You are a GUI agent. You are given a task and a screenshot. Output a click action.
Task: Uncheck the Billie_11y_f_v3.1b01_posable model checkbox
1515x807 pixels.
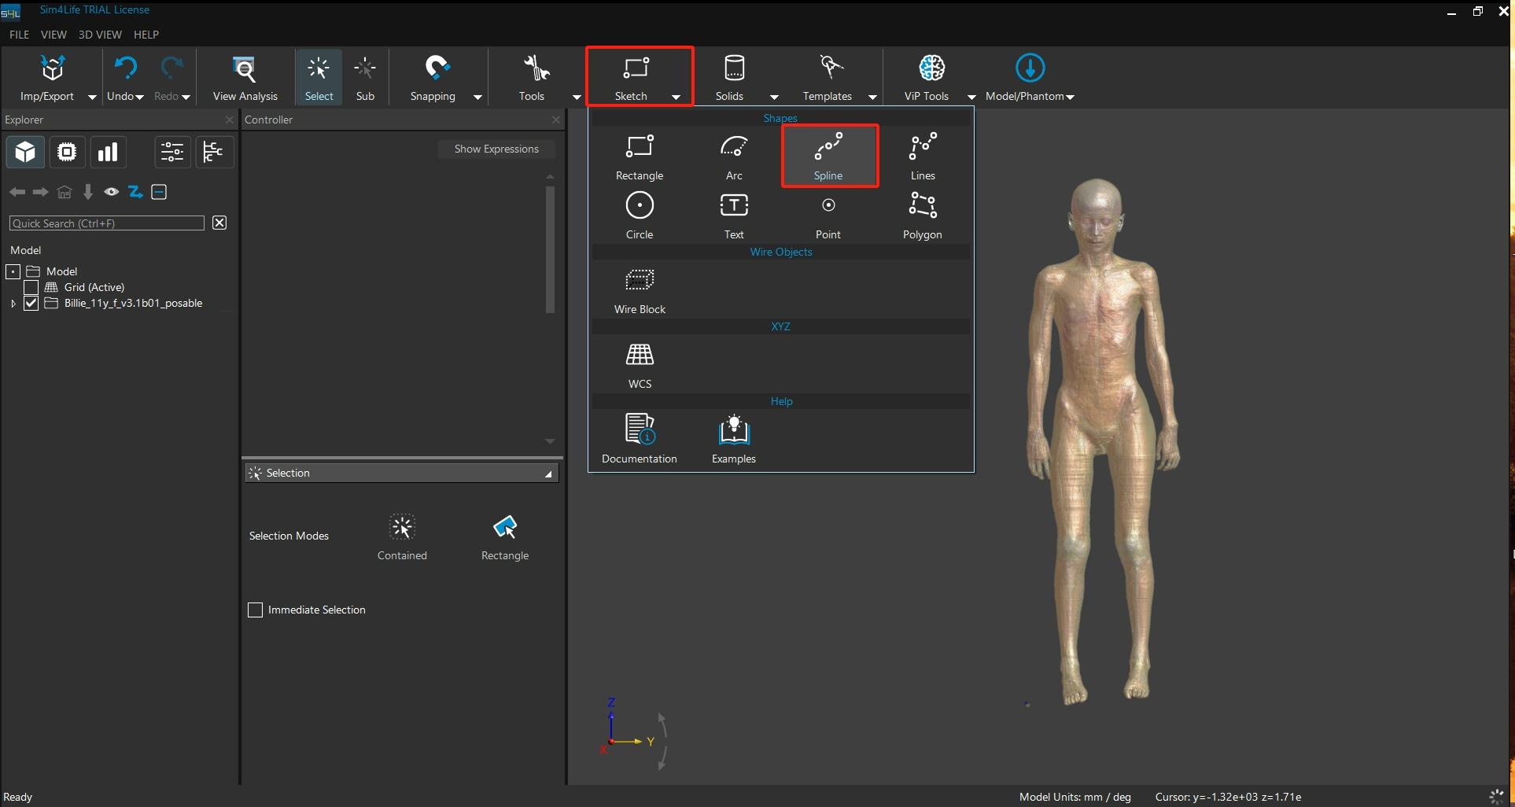tap(31, 303)
